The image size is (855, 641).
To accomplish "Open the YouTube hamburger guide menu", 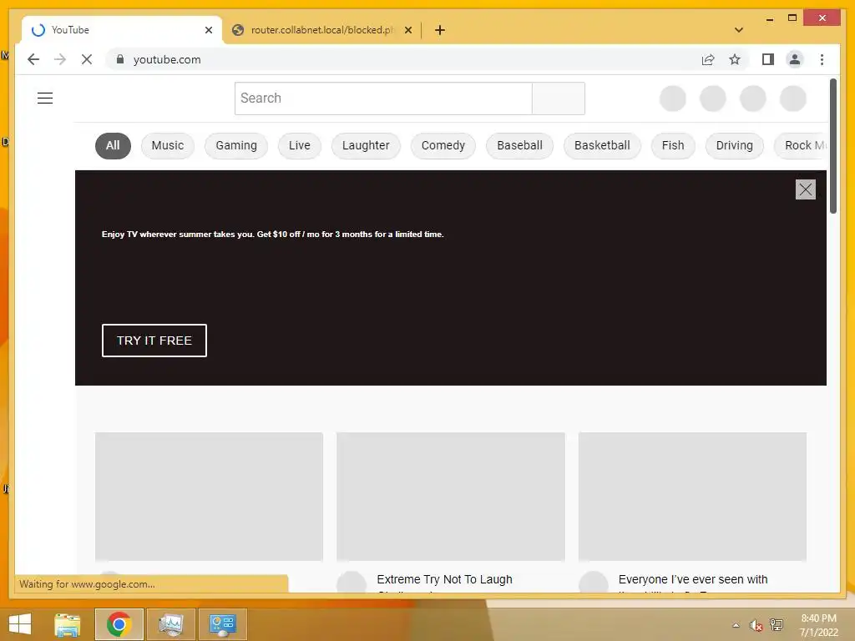I will [45, 98].
